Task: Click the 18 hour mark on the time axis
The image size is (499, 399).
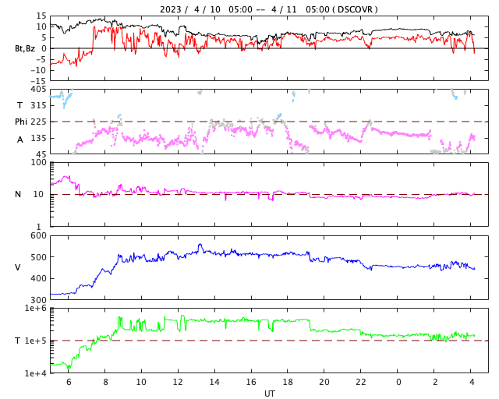Action: tap(288, 383)
